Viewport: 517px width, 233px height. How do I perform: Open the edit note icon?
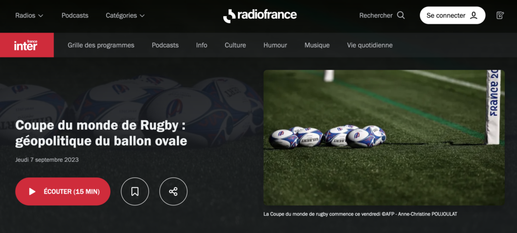coord(500,16)
